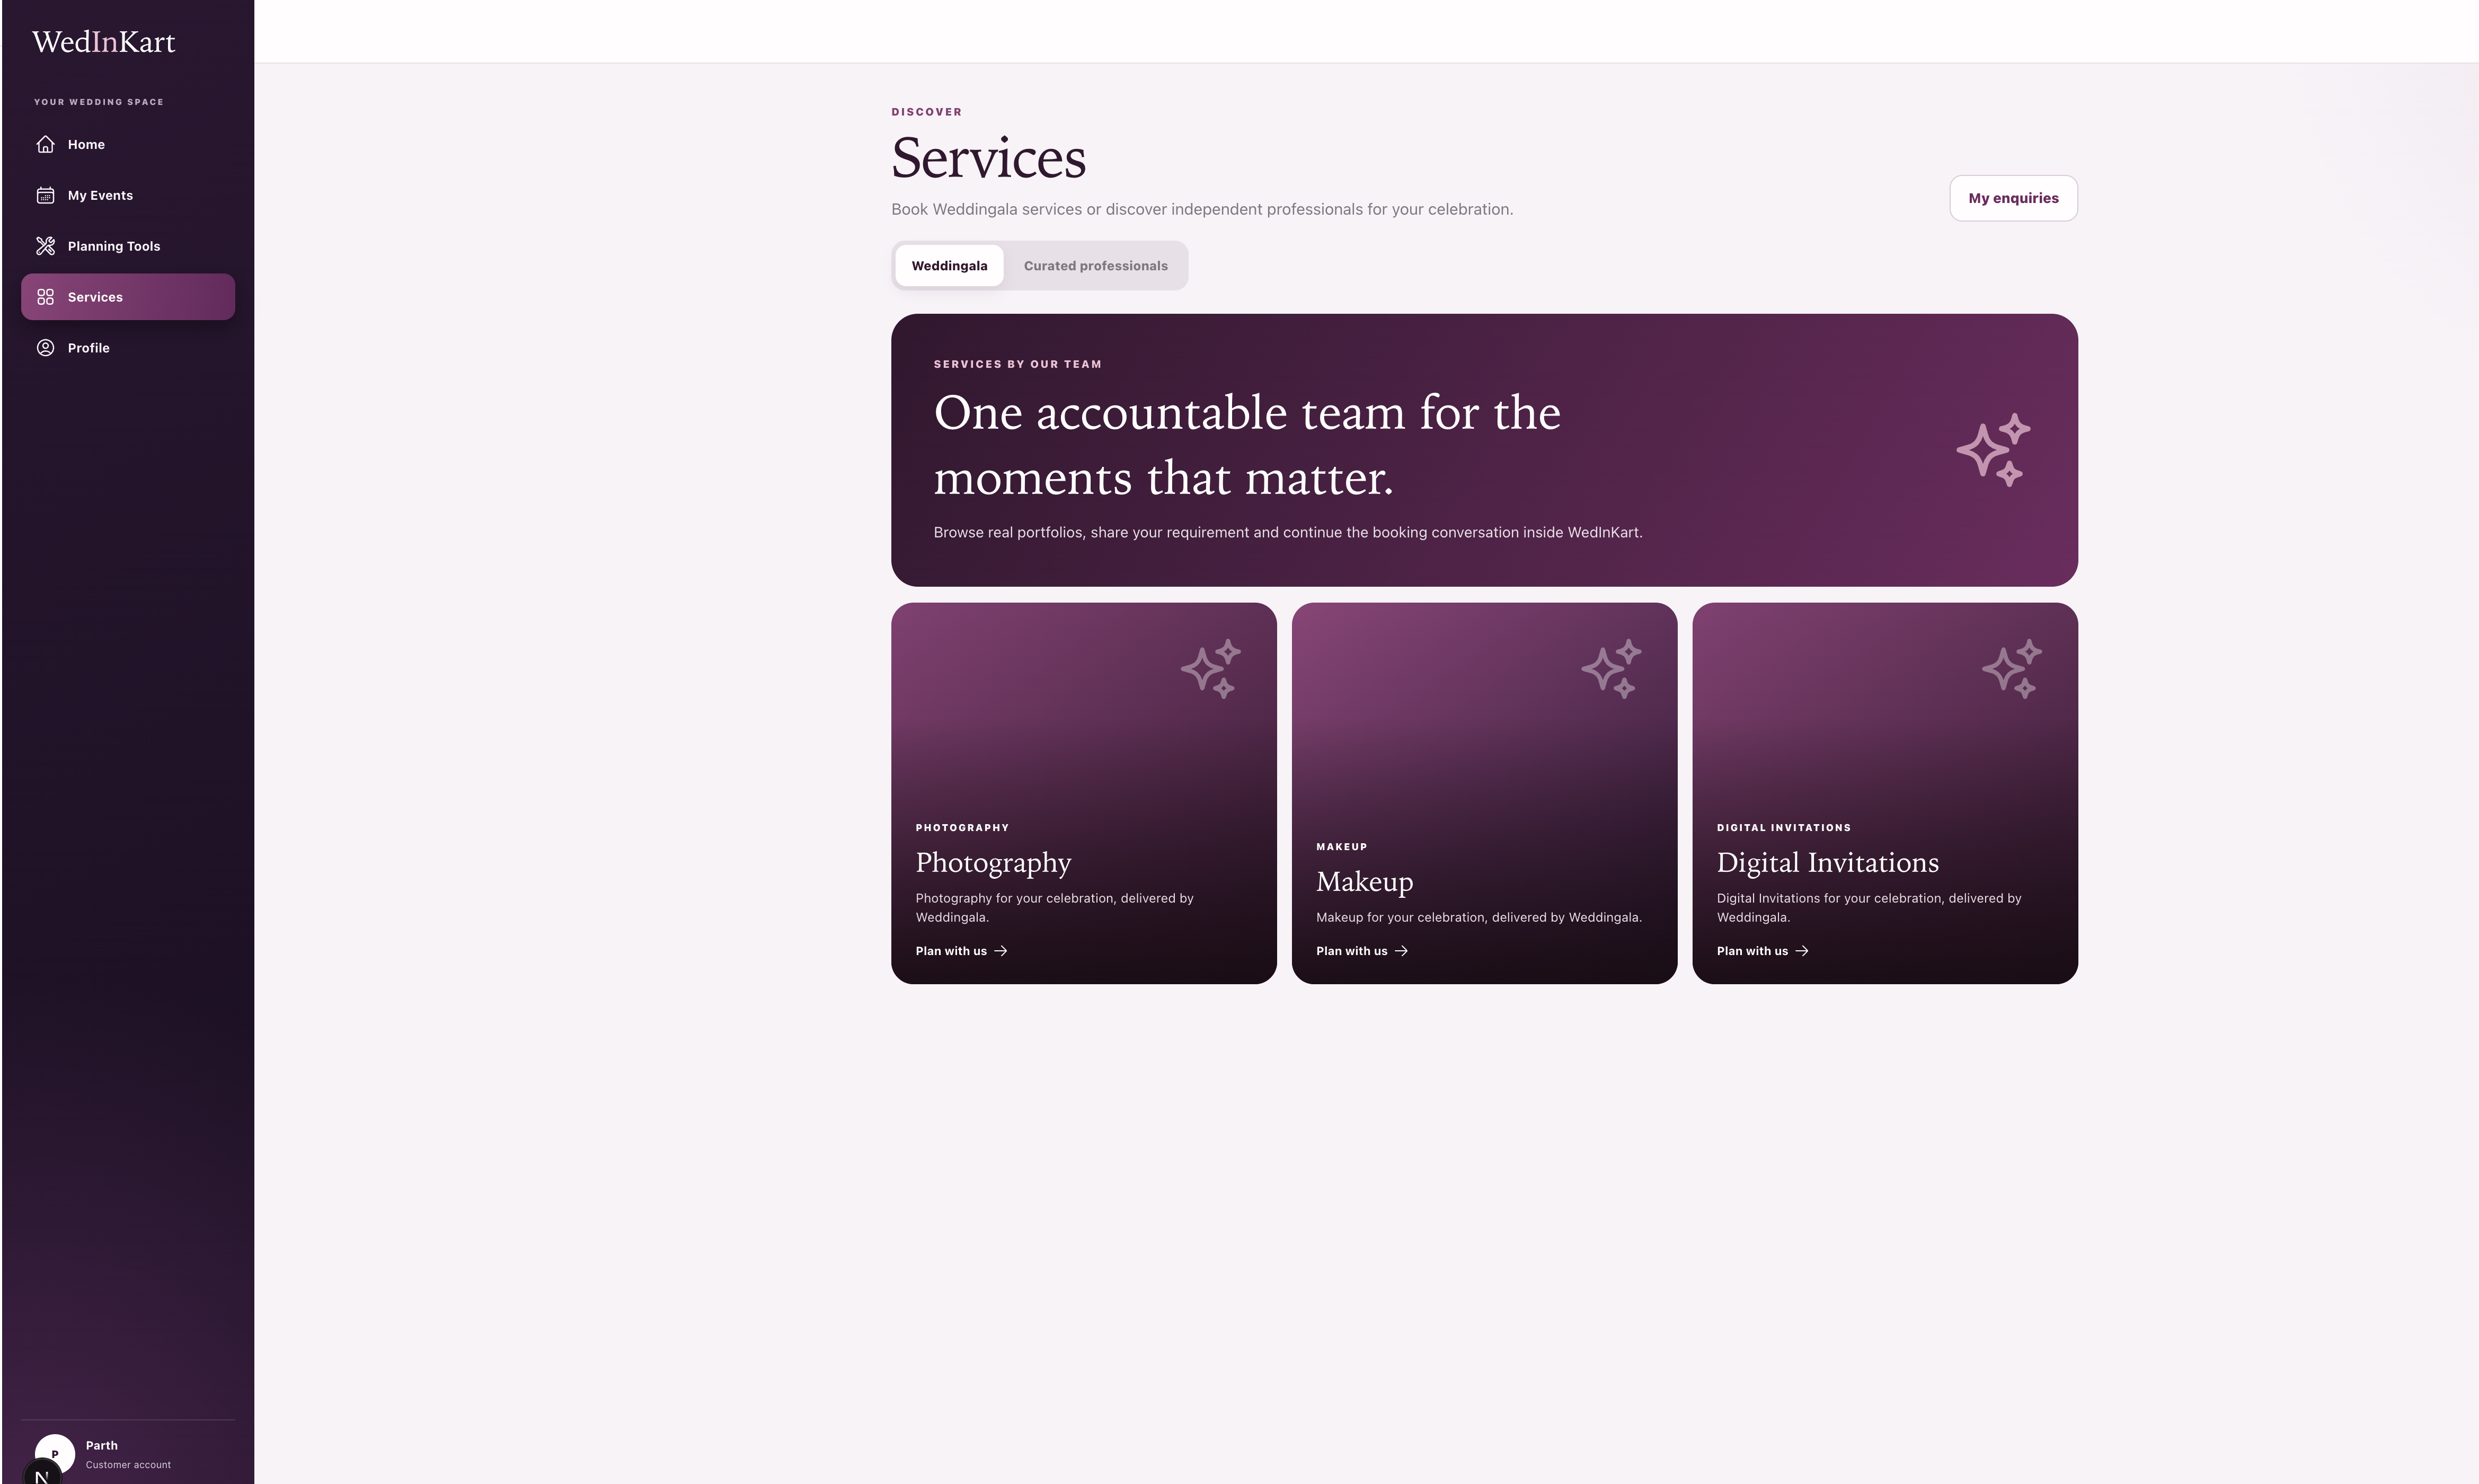Image resolution: width=2479 pixels, height=1484 pixels.
Task: Click Services label in the sidebar
Action: pyautogui.click(x=95, y=297)
